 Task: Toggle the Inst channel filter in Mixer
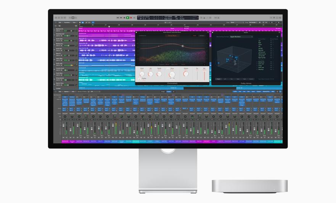tap(240, 91)
